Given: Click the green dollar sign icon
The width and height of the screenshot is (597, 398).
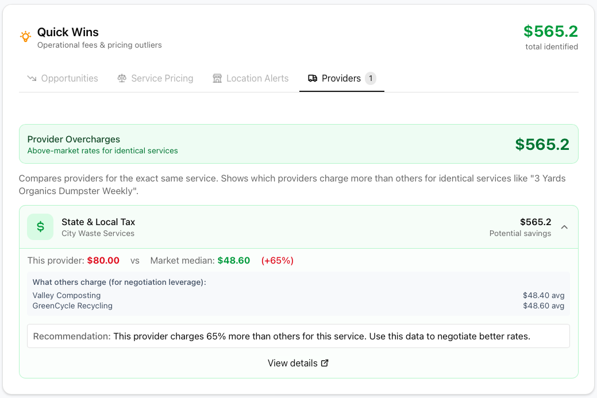Looking at the screenshot, I should 40,227.
